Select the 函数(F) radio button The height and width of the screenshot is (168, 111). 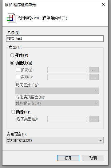point(13,112)
